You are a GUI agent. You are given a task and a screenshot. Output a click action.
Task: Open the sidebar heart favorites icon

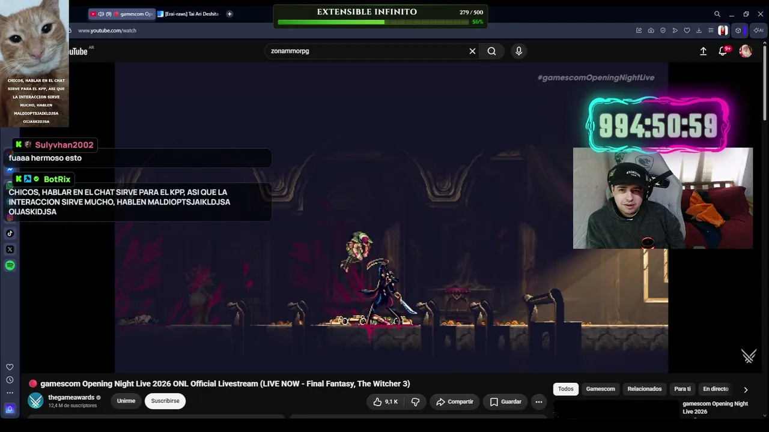point(10,367)
